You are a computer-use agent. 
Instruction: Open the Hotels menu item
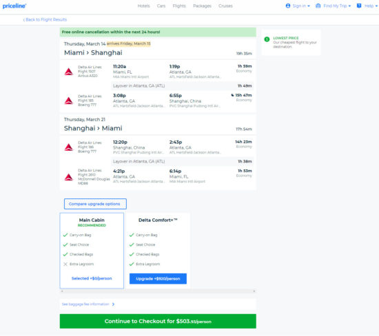[x=143, y=6]
